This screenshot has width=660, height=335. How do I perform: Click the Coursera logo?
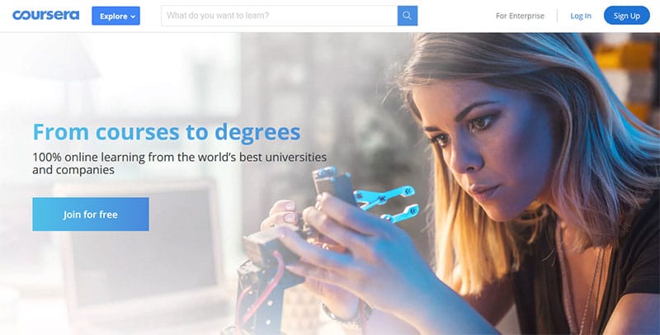(x=46, y=16)
